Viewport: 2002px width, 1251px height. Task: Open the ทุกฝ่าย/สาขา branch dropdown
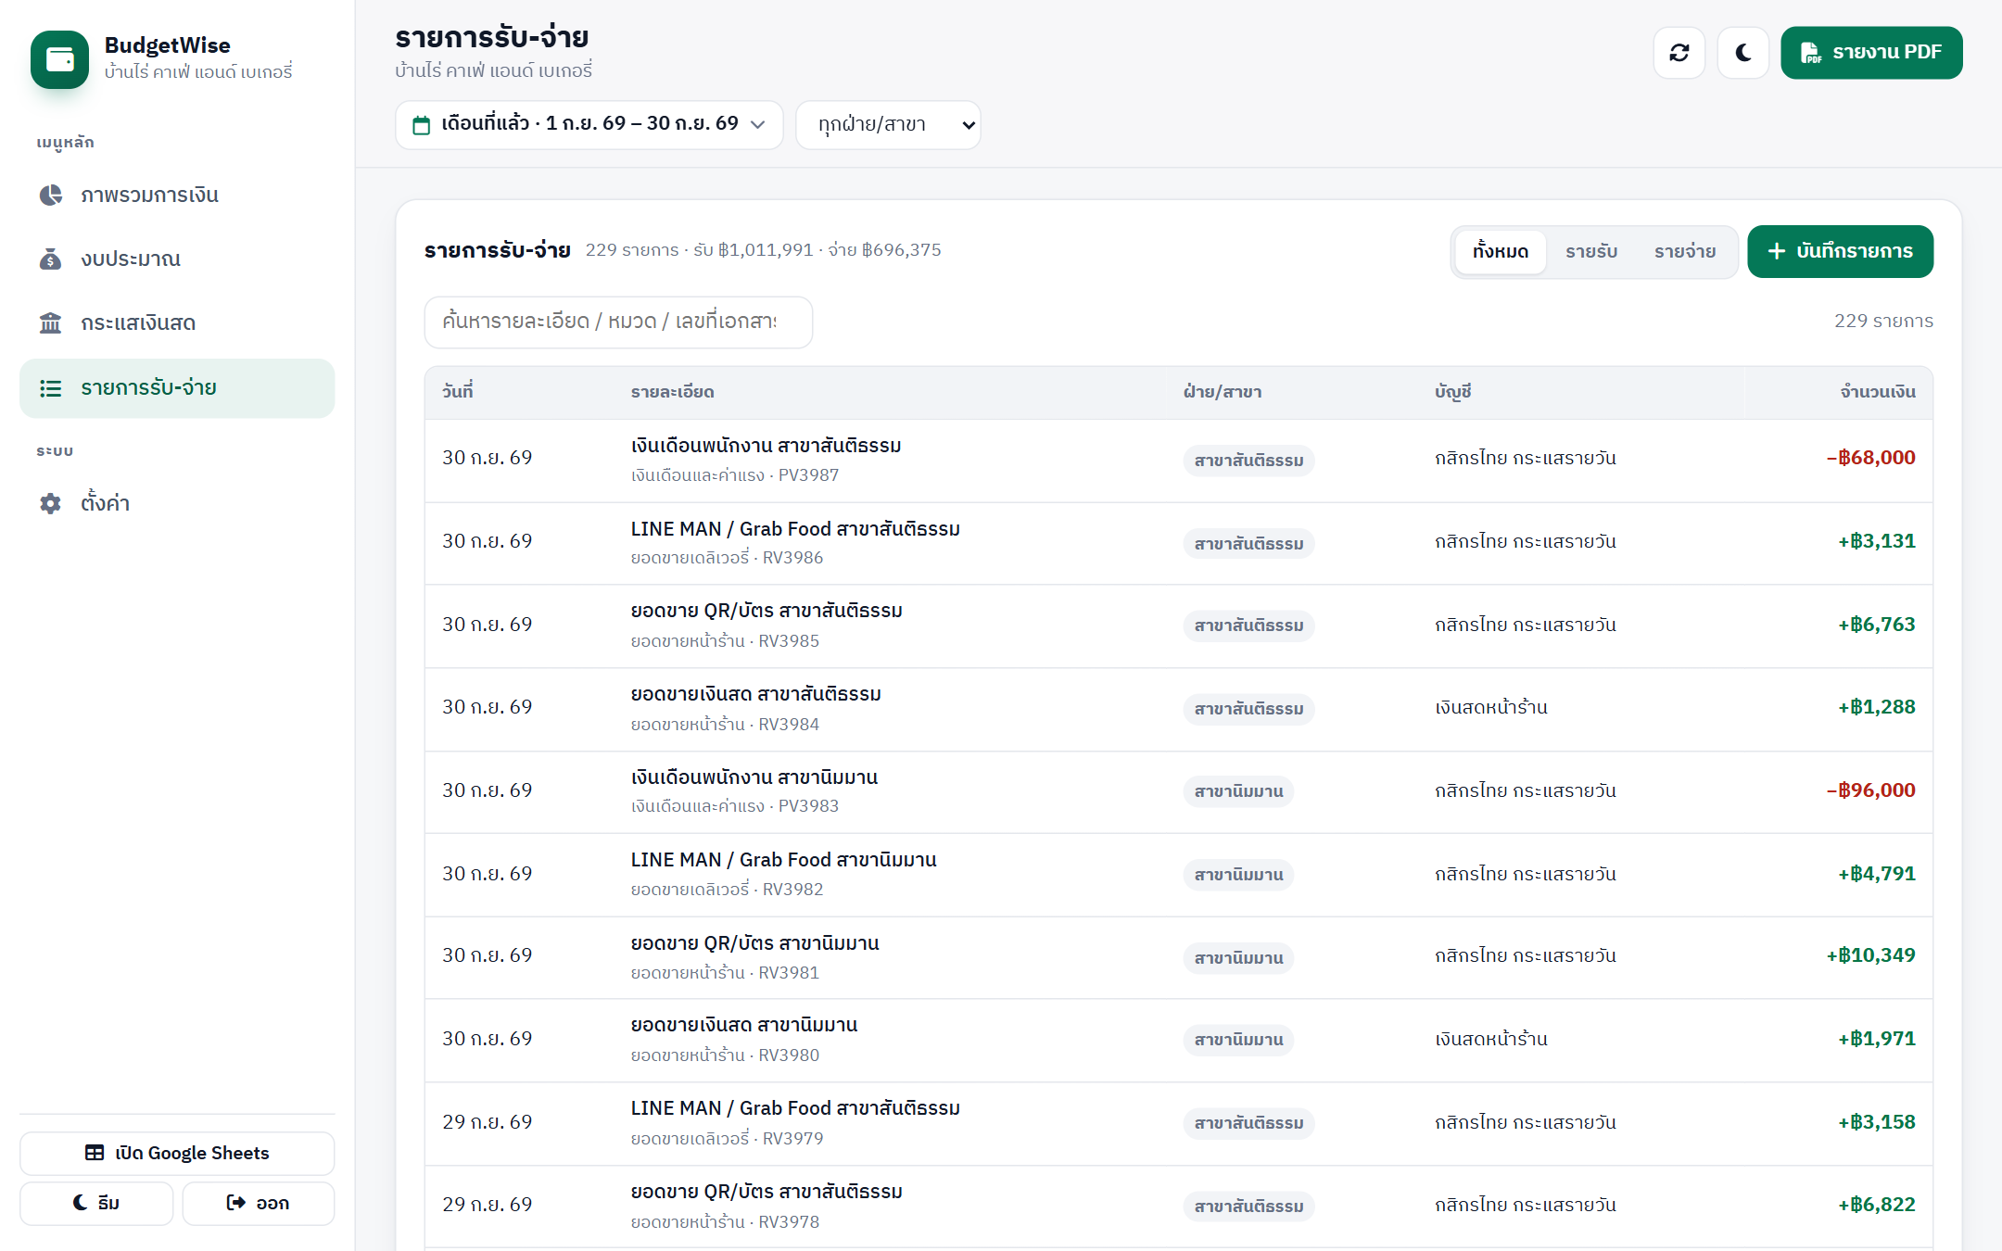click(x=888, y=124)
